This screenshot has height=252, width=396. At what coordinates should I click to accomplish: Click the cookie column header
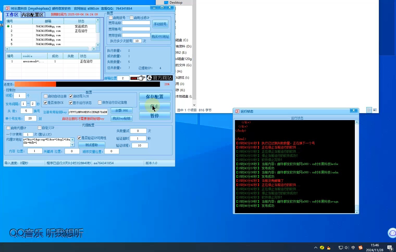point(34,56)
